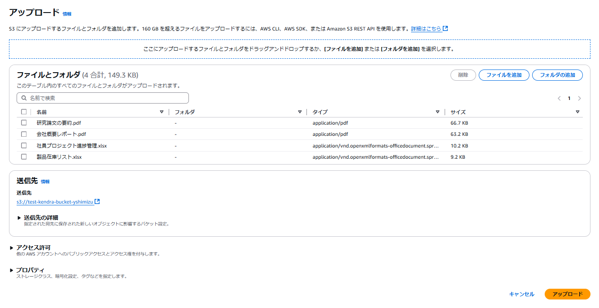Expand the プロパティ section
The height and width of the screenshot is (308, 599).
[12, 270]
